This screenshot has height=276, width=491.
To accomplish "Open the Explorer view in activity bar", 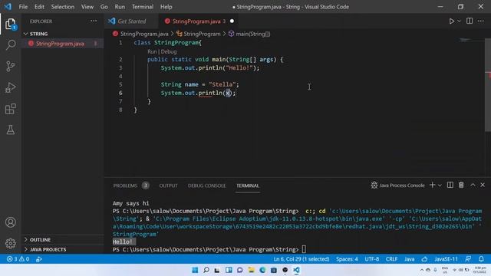I will (10, 24).
